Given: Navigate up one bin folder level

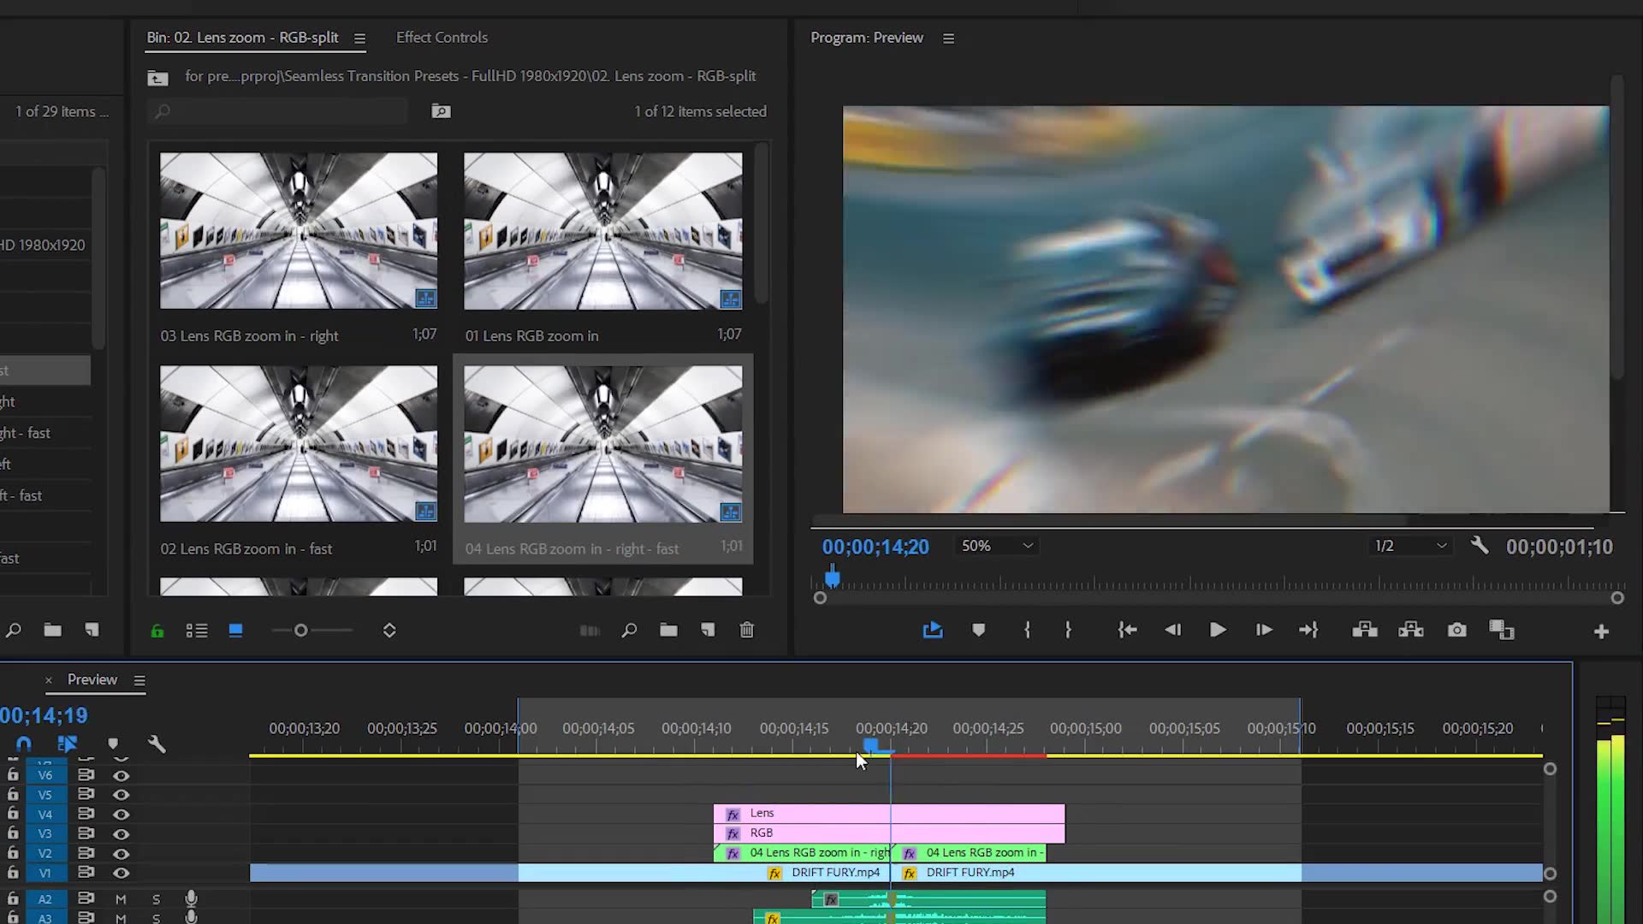Looking at the screenshot, I should point(157,78).
